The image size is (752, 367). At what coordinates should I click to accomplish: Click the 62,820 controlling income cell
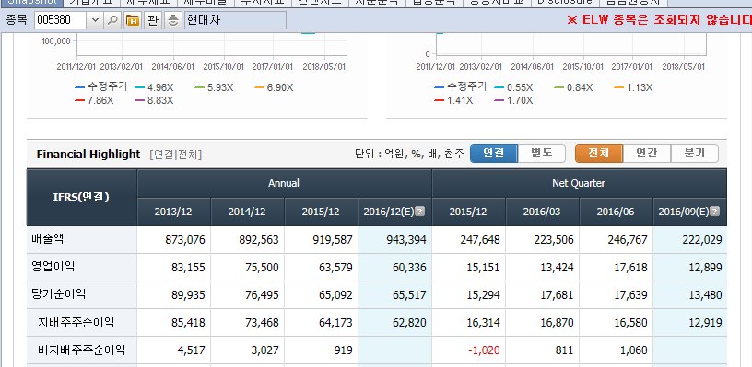point(394,323)
